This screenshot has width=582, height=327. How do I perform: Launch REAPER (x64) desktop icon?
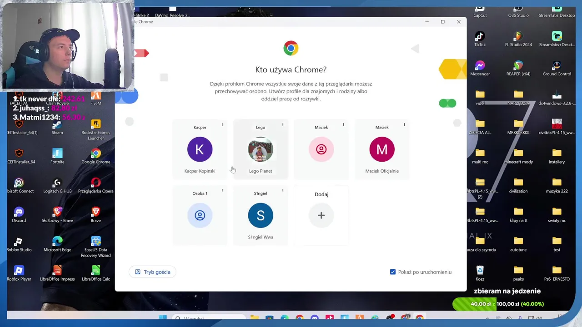coord(518,69)
